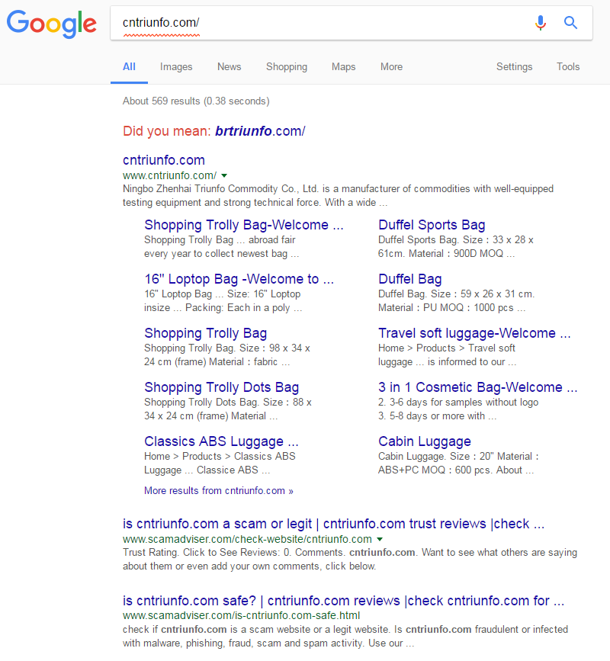Open 'is cntriunfo.com a scam or legit' result

tap(333, 524)
